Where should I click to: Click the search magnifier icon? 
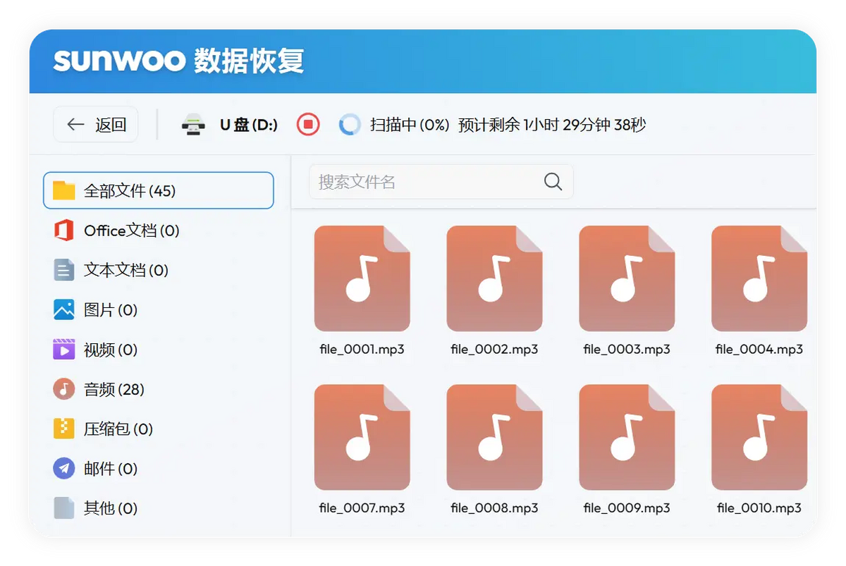(x=553, y=182)
